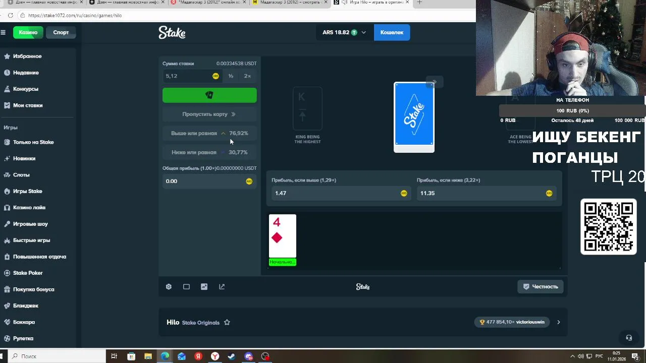The image size is (646, 363).
Task: Open the Windows notification center
Action: pyautogui.click(x=635, y=356)
